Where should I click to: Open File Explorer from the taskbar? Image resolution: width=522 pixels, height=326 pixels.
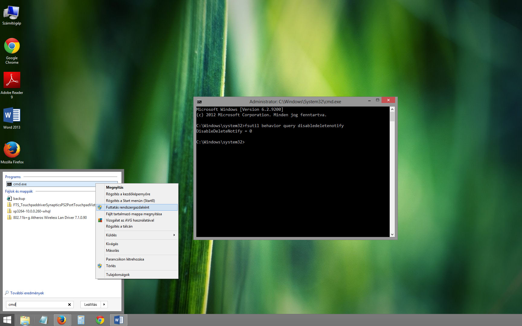(25, 320)
